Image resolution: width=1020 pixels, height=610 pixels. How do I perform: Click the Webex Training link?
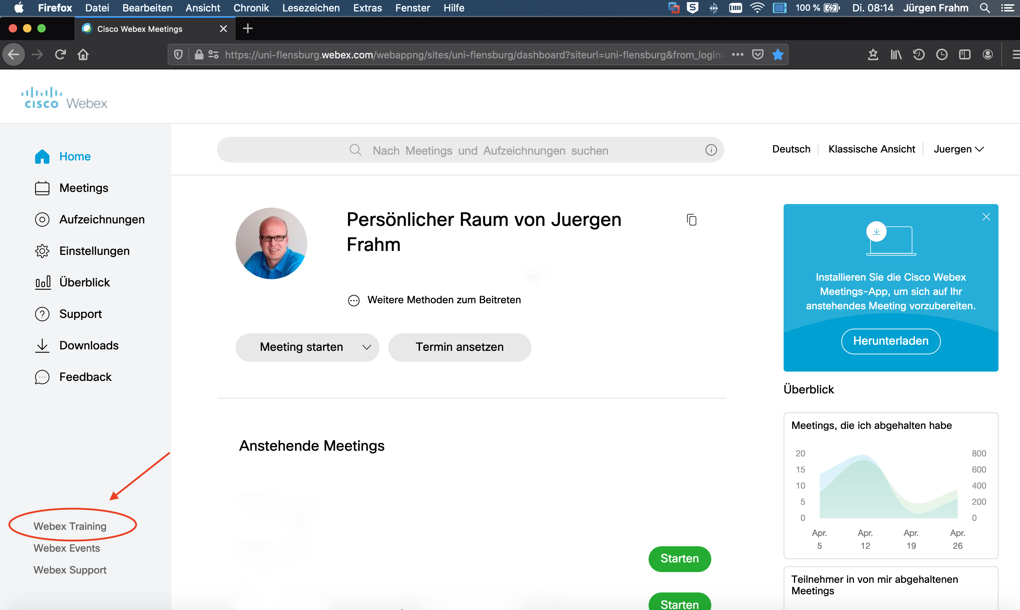click(70, 526)
